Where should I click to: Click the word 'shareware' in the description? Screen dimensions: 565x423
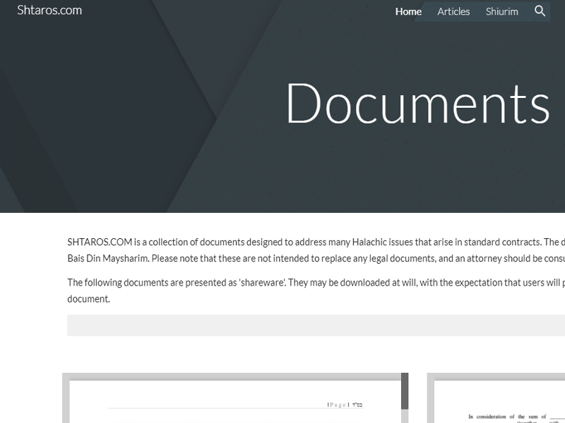(261, 283)
